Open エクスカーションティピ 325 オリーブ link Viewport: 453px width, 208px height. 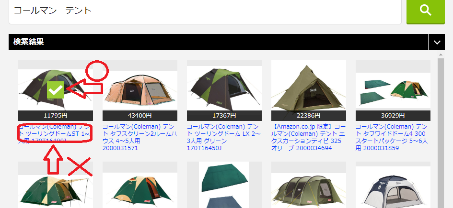(308, 137)
